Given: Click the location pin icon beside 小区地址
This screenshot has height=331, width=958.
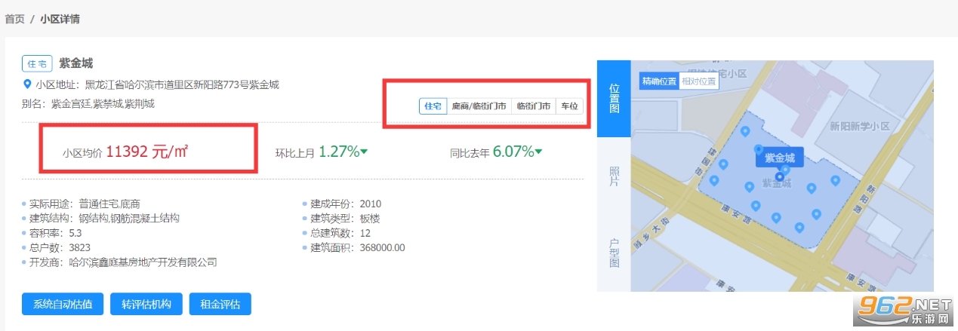Looking at the screenshot, I should pyautogui.click(x=28, y=84).
